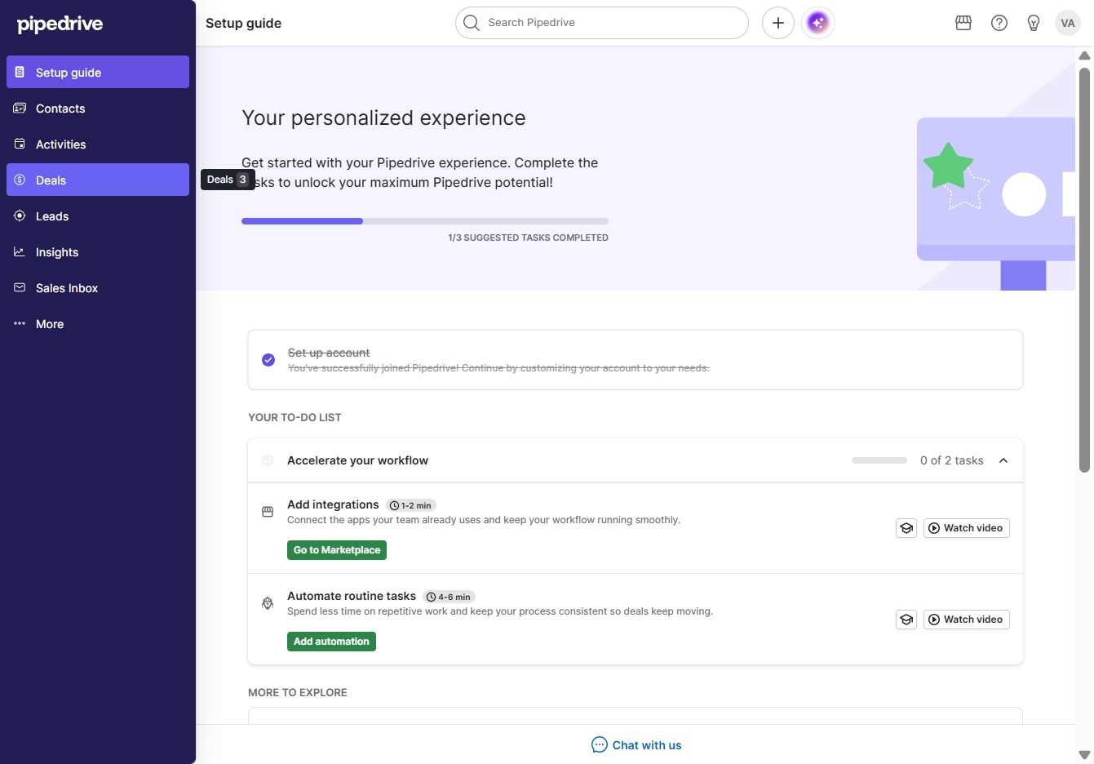Open Leads in the sidebar
The width and height of the screenshot is (1094, 764).
[98, 215]
